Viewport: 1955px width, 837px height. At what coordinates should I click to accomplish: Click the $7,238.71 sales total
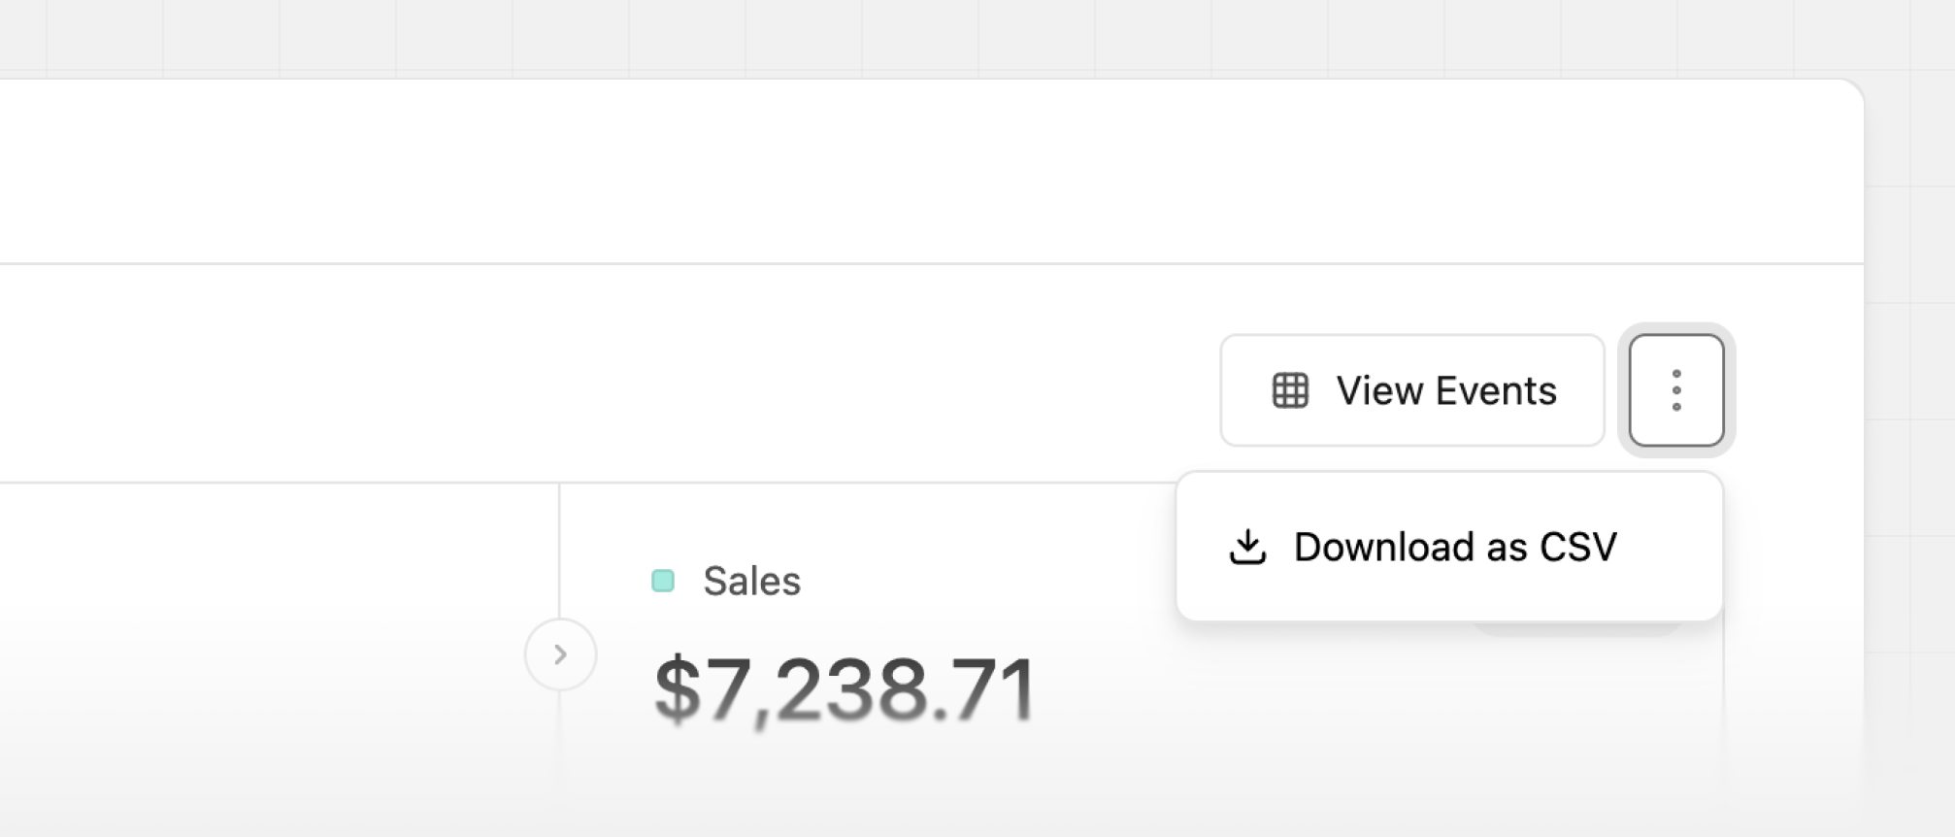click(x=845, y=689)
